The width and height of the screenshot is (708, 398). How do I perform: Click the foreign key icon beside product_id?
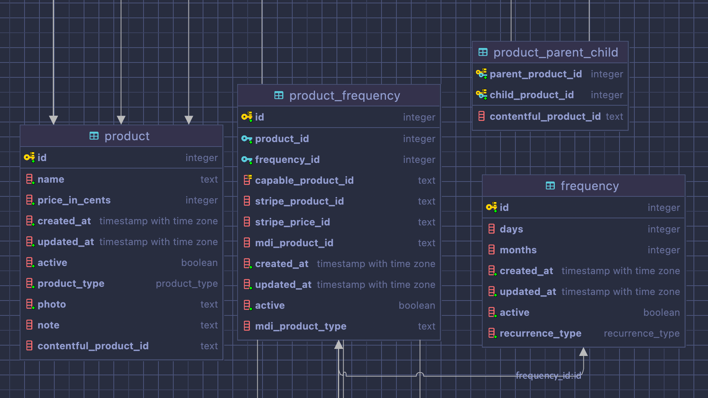pyautogui.click(x=246, y=139)
